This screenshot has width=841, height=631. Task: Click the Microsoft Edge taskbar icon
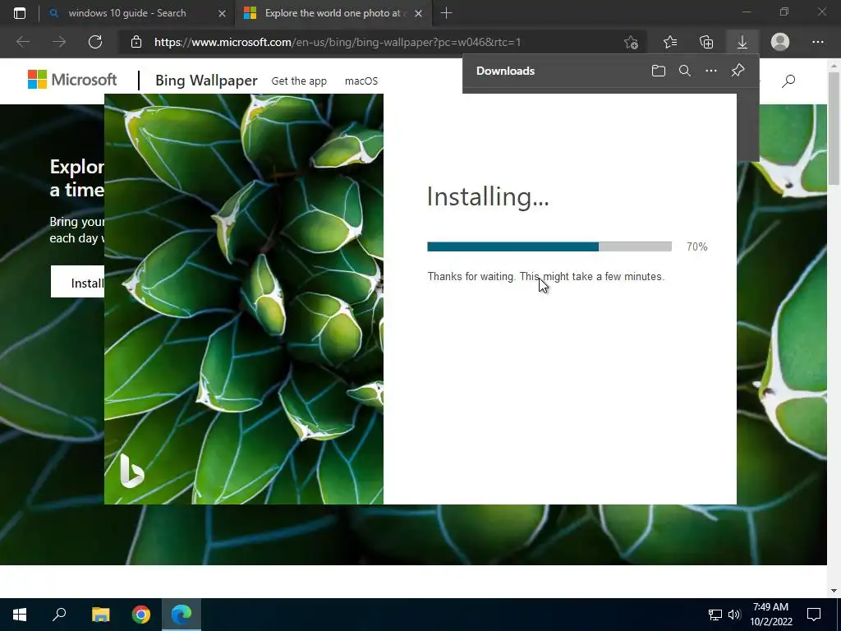click(182, 615)
